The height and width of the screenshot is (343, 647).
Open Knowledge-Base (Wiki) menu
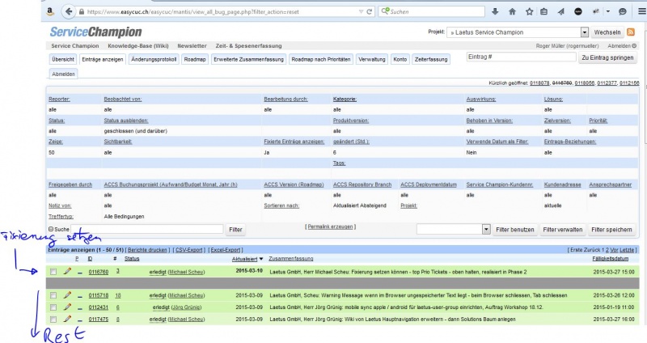[x=138, y=46]
